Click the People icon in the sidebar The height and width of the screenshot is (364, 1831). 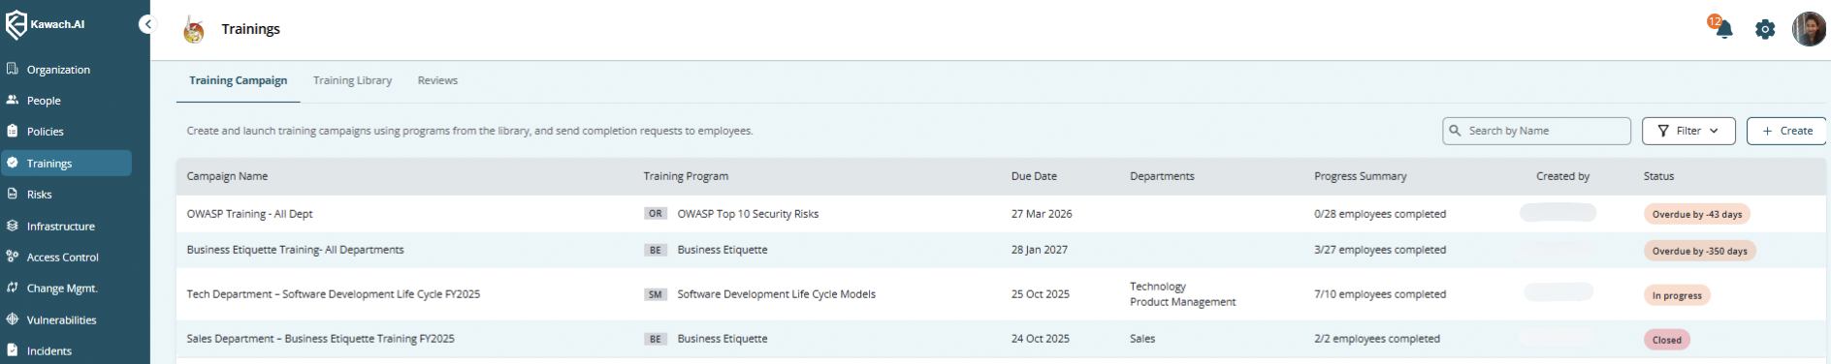click(x=13, y=100)
